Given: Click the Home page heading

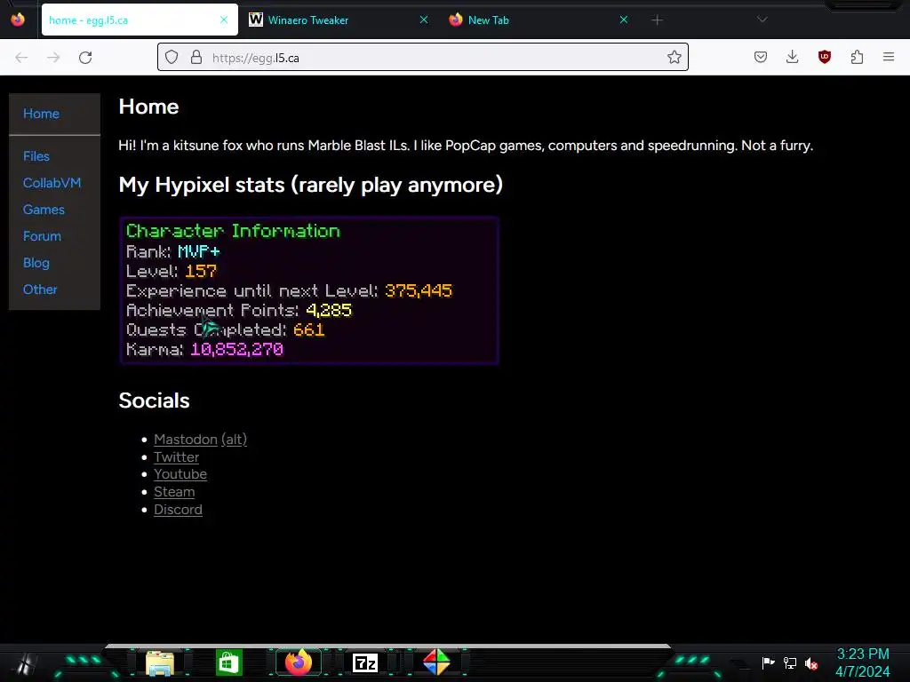Looking at the screenshot, I should (x=148, y=107).
